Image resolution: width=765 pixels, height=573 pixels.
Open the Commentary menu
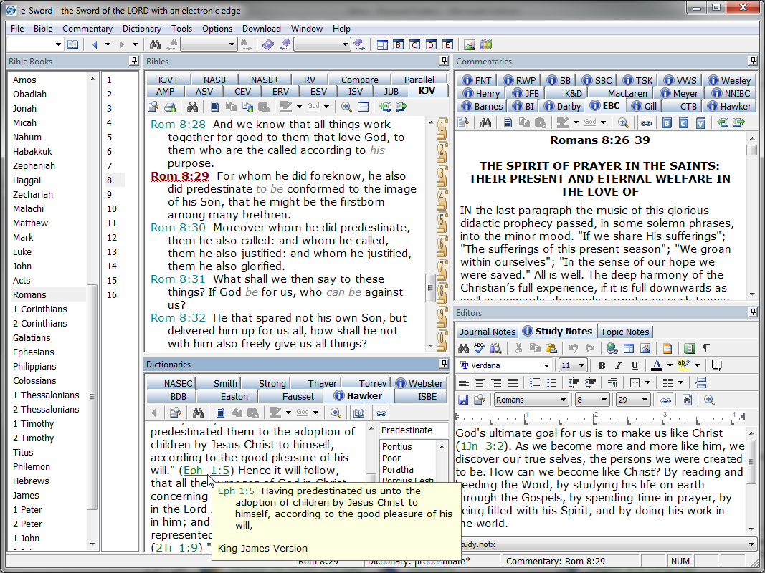tap(87, 29)
